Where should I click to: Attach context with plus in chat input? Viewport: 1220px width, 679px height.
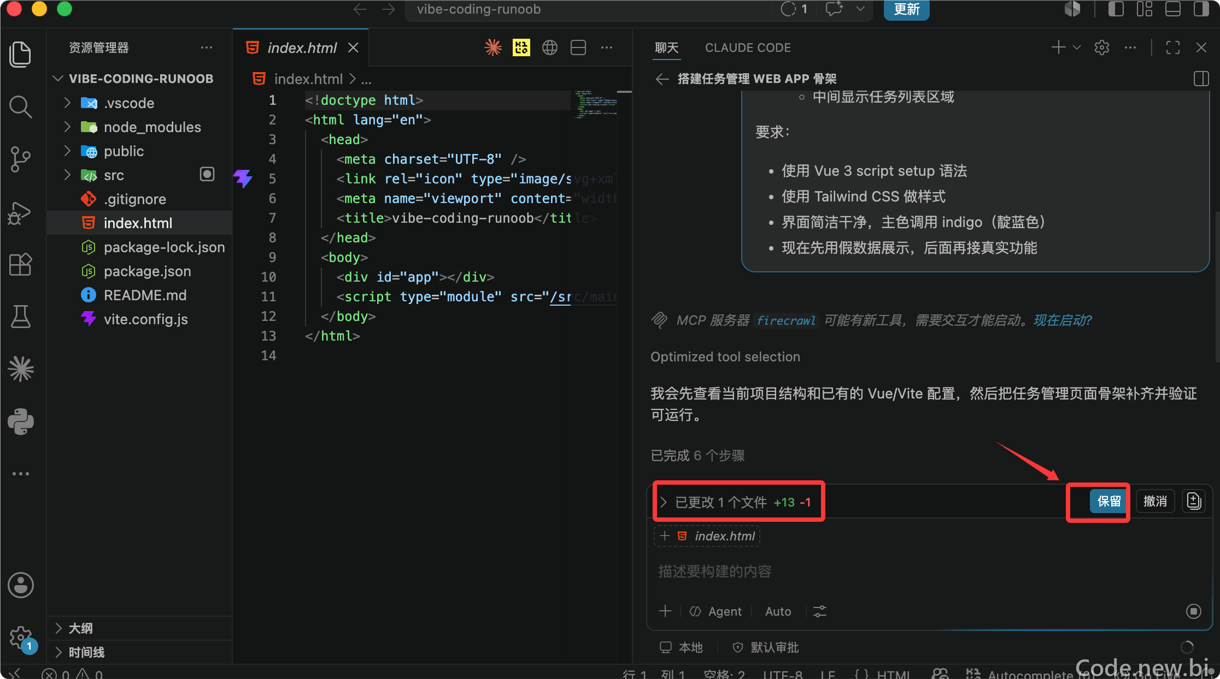[665, 611]
